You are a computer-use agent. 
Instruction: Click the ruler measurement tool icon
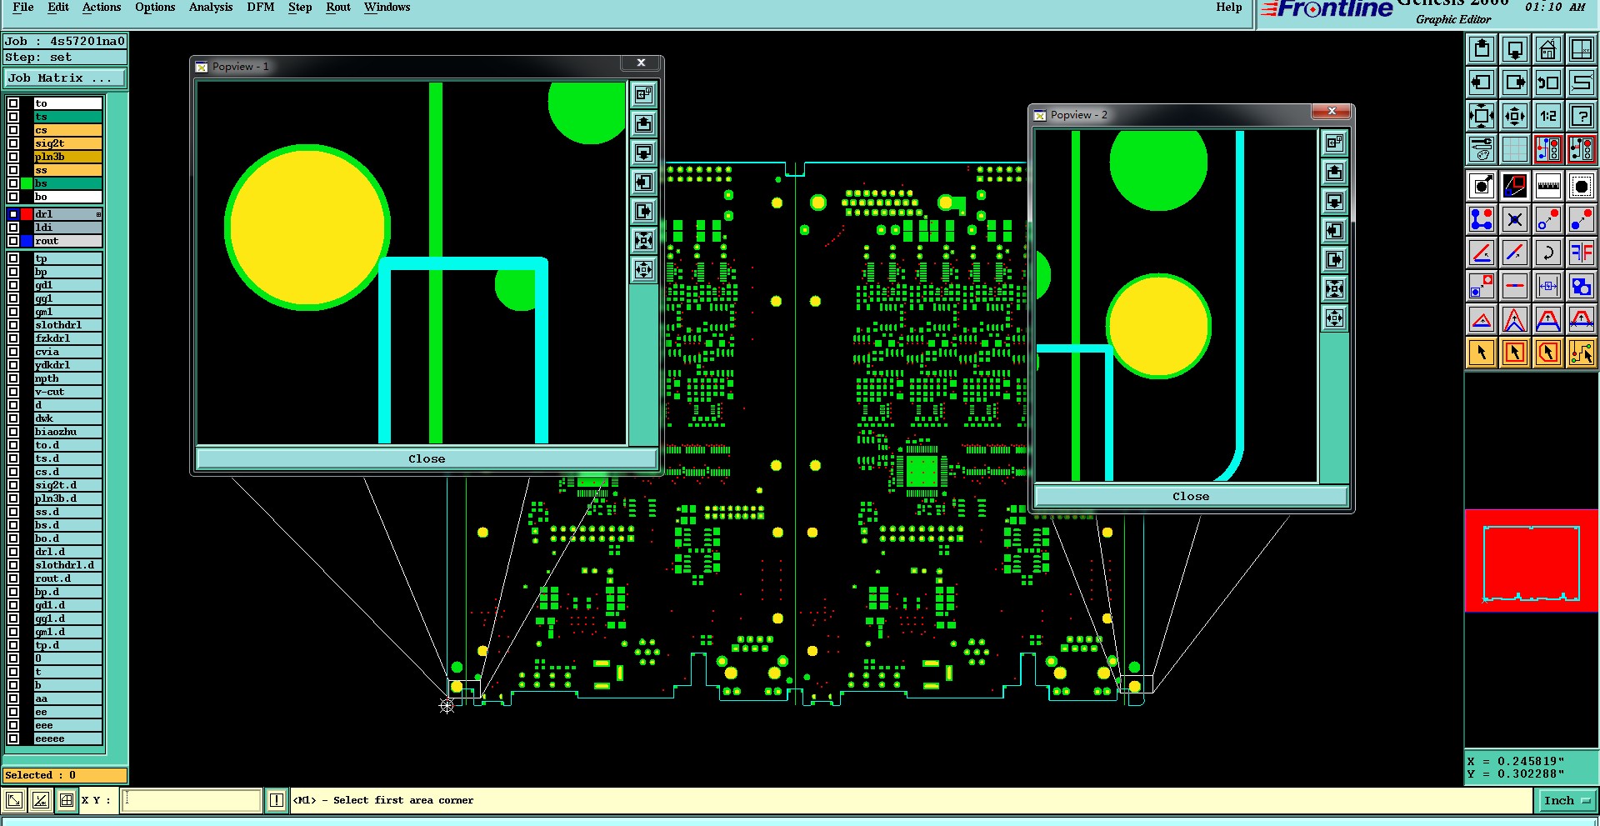[x=1548, y=186]
